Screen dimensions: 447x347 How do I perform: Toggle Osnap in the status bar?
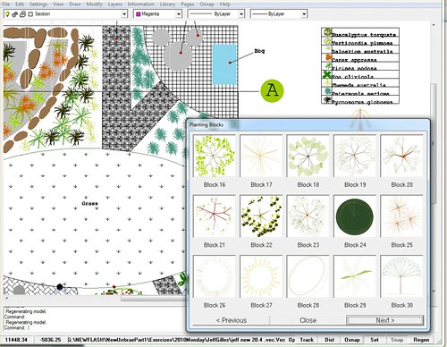coord(352,340)
